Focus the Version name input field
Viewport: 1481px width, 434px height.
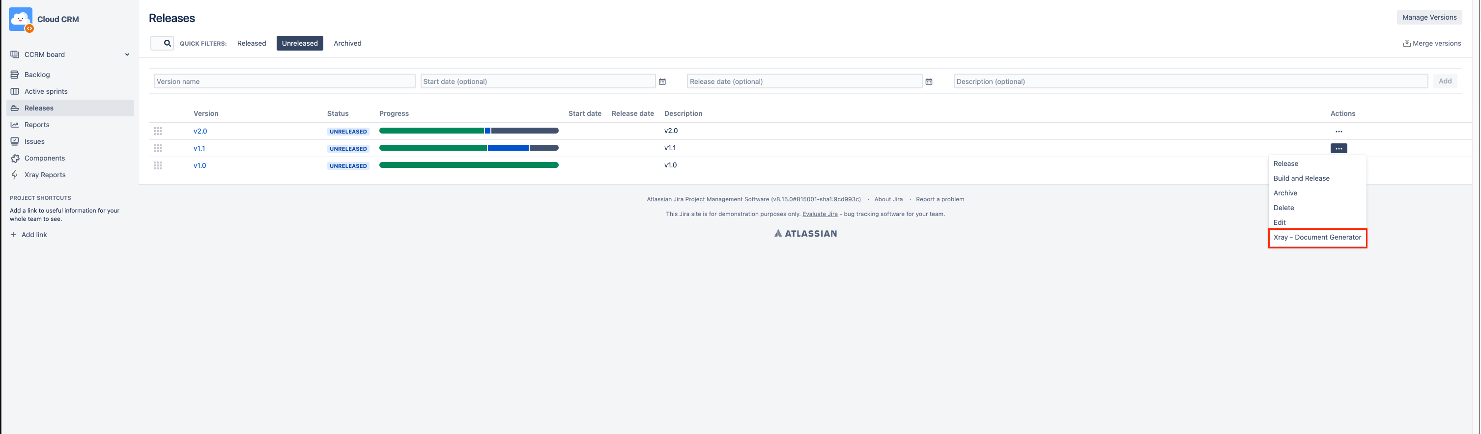285,81
